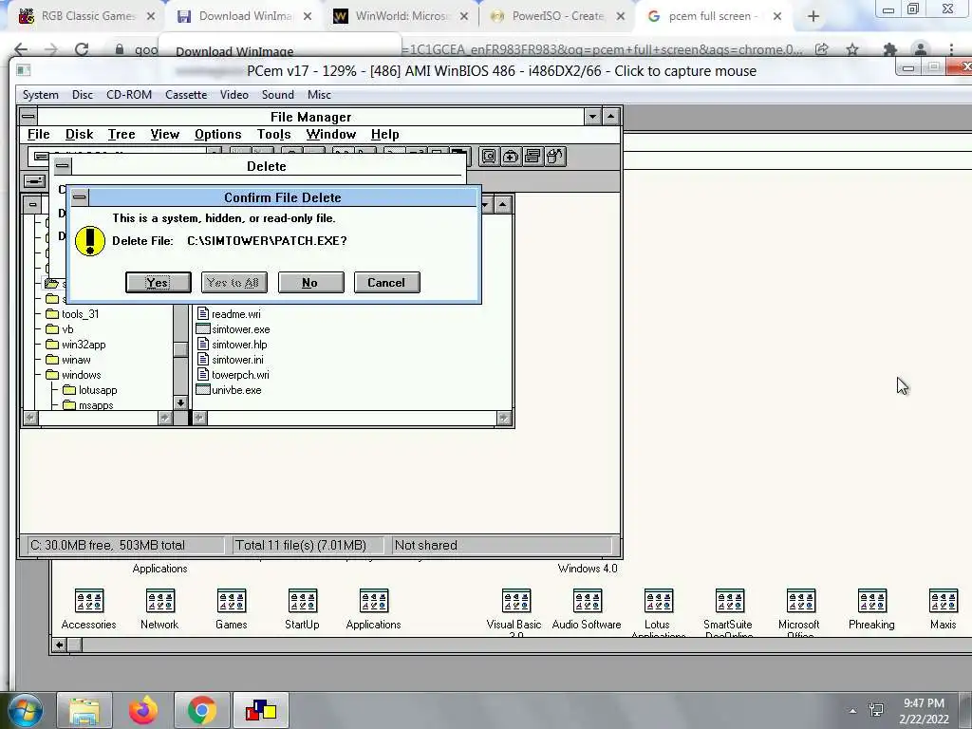Click No in Confirm File Delete dialog

(x=310, y=283)
